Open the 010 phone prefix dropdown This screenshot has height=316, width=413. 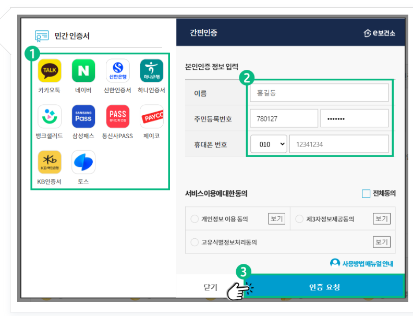click(269, 144)
